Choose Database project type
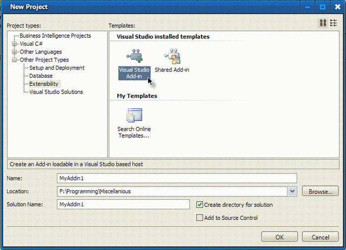The width and height of the screenshot is (346, 250). [41, 76]
